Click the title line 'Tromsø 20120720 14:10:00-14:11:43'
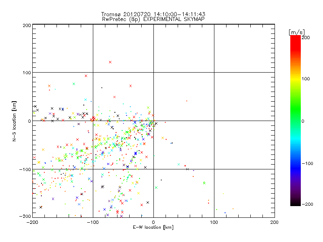The image size is (323, 242). [x=153, y=14]
